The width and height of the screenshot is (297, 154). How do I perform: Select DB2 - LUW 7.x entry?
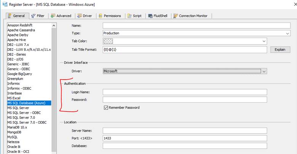tap(18, 45)
